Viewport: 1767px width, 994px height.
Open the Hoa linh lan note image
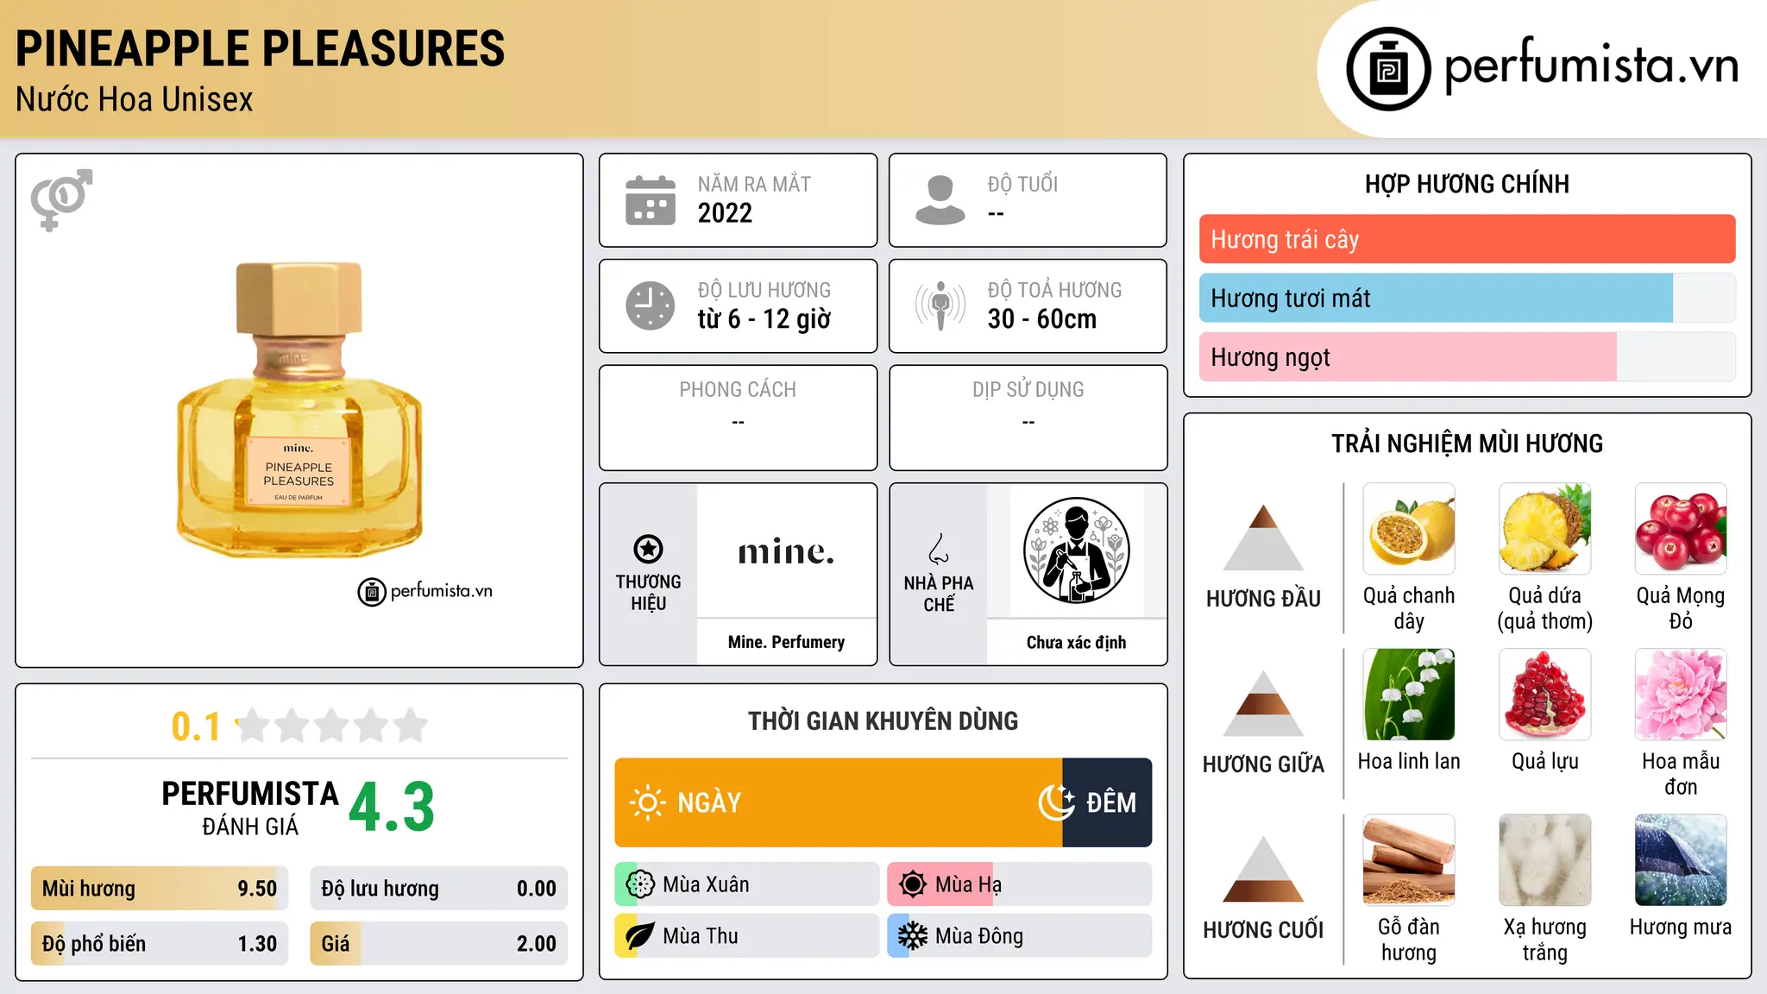pyautogui.click(x=1409, y=695)
